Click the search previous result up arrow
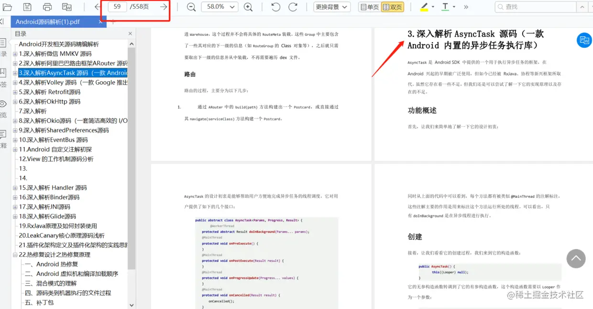 (582, 7)
